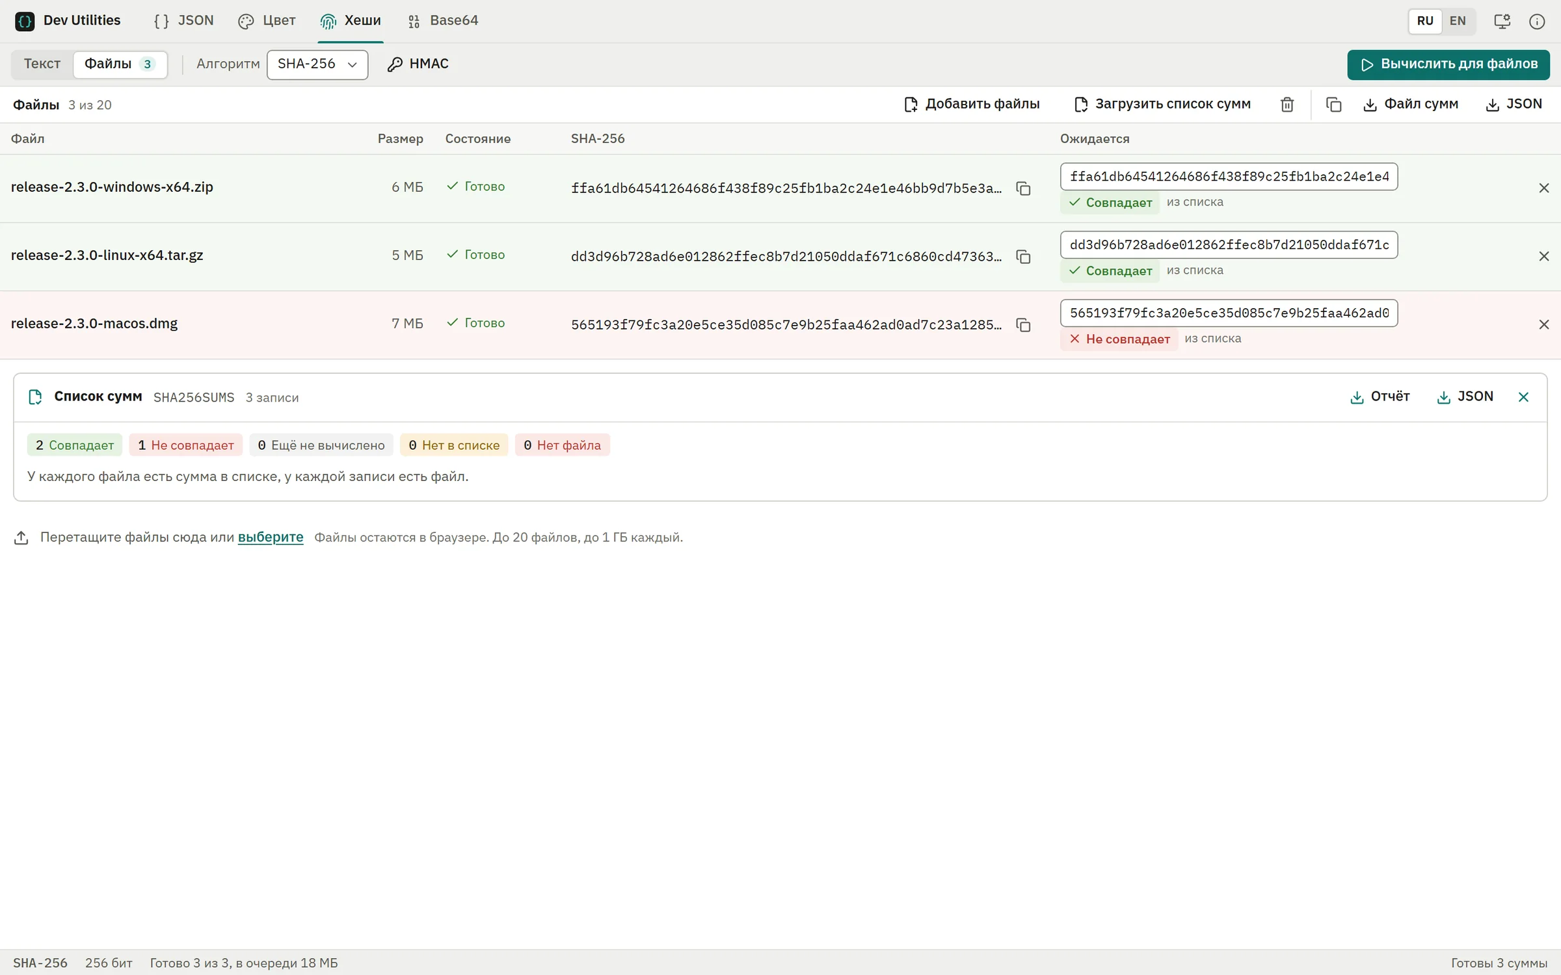Viewport: 1561px width, 975px height.
Task: Select the Файлы mode
Action: [120, 64]
